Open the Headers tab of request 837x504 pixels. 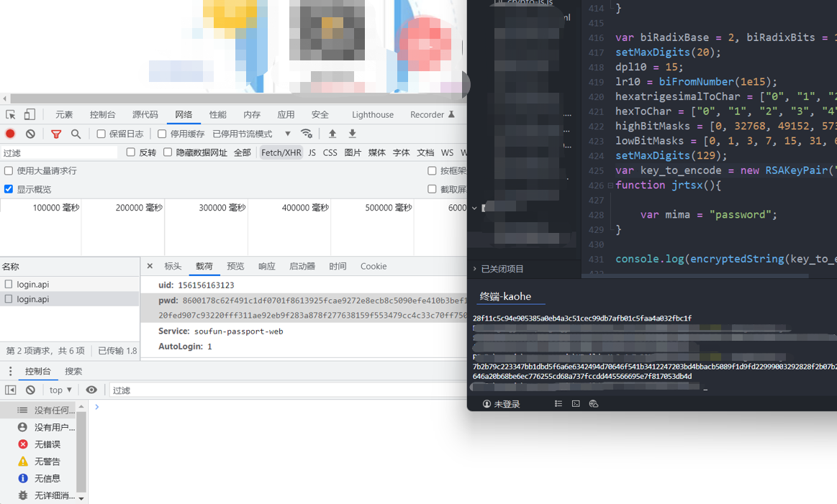tap(173, 266)
